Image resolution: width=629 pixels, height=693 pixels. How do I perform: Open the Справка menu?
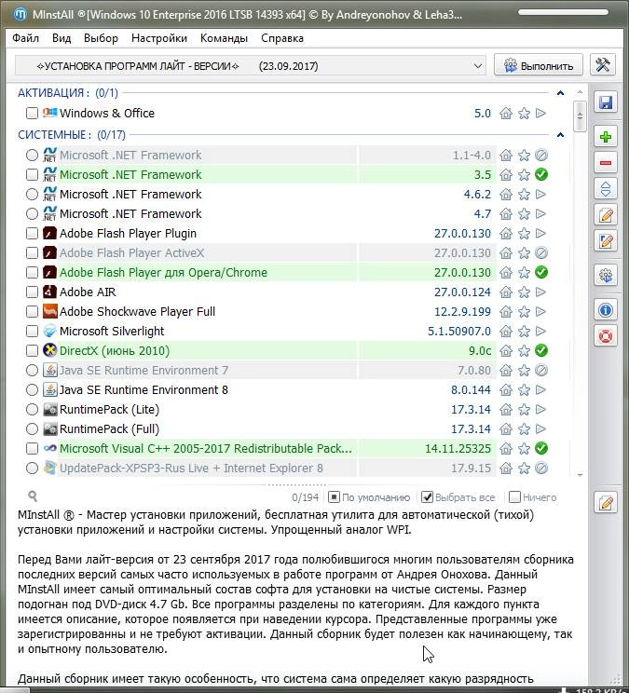tap(282, 38)
